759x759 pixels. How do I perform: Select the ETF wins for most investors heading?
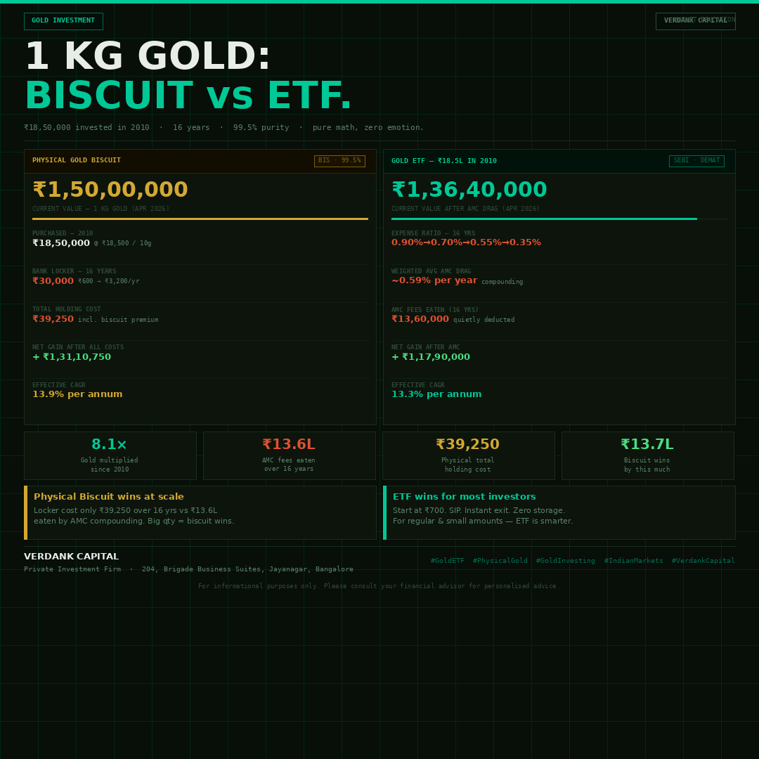[465, 497]
